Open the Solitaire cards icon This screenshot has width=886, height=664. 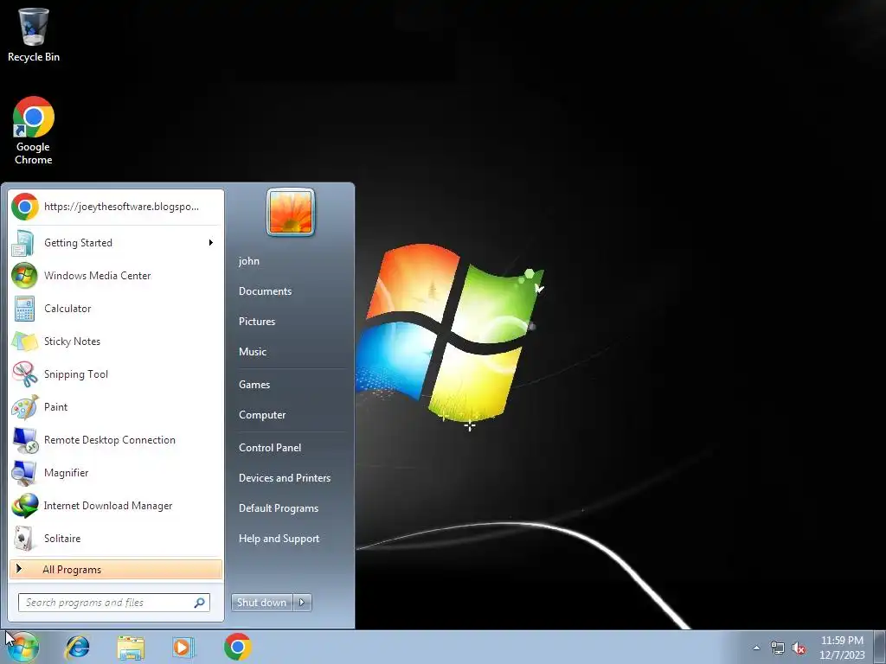[25, 538]
